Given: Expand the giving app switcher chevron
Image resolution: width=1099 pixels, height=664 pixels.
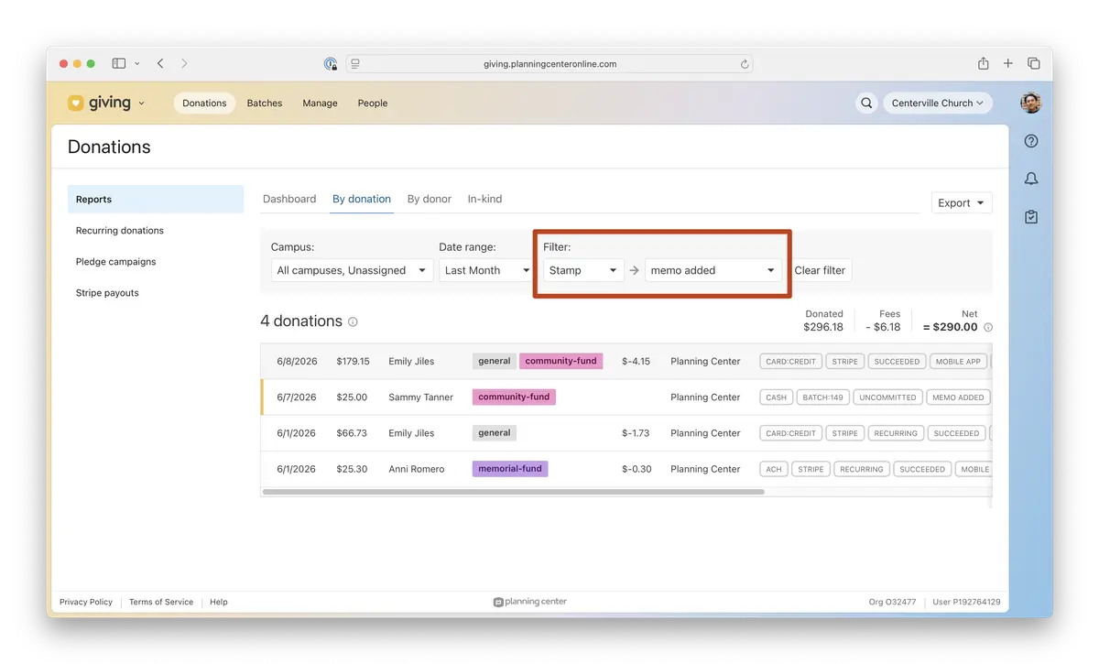Looking at the screenshot, I should 141,103.
